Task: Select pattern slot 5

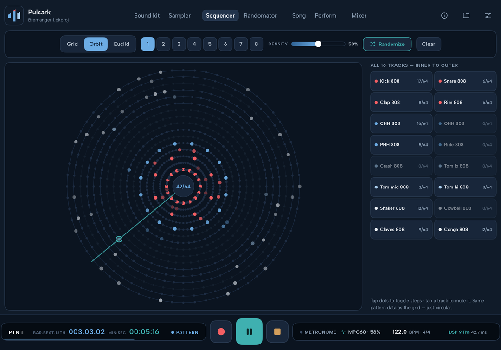Action: coord(210,44)
